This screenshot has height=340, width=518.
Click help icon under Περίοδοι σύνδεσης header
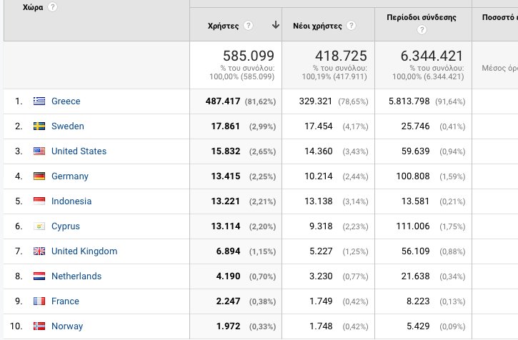click(x=423, y=30)
